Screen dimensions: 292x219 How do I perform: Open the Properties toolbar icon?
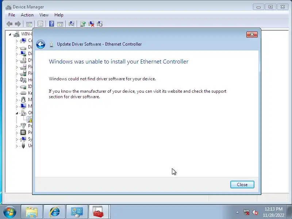[40, 24]
